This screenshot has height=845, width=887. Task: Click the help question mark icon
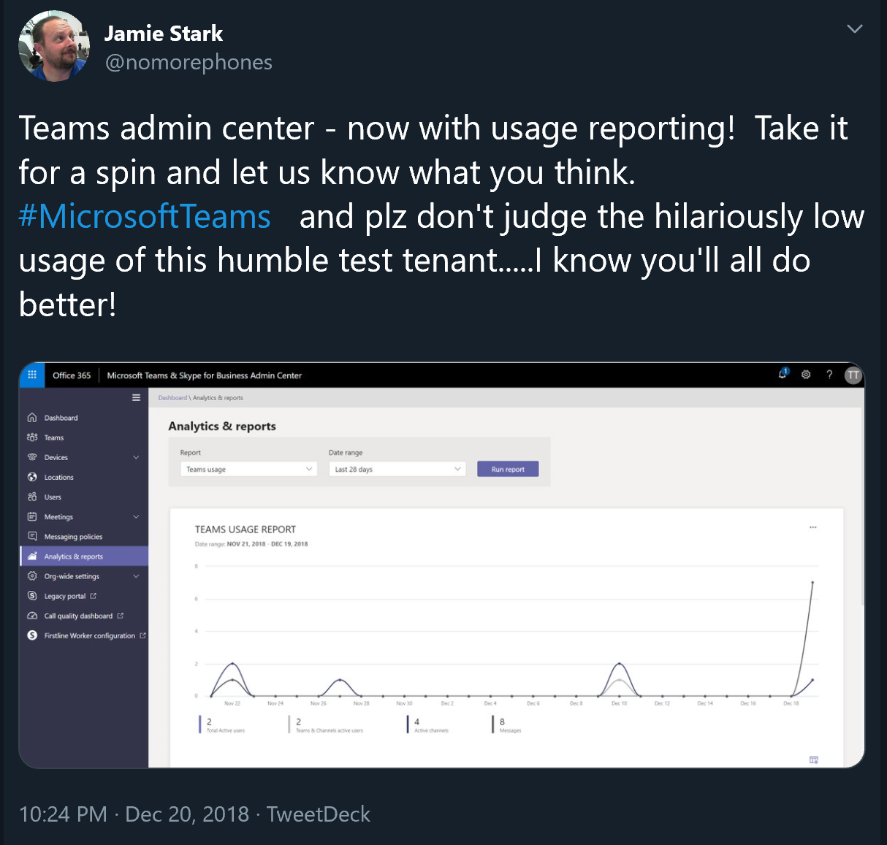pyautogui.click(x=829, y=375)
